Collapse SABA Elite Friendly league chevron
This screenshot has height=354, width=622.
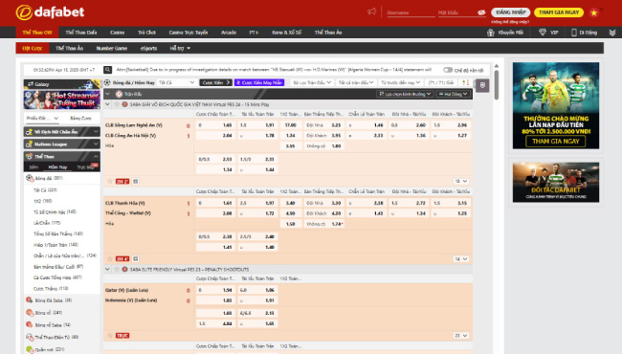tap(107, 269)
